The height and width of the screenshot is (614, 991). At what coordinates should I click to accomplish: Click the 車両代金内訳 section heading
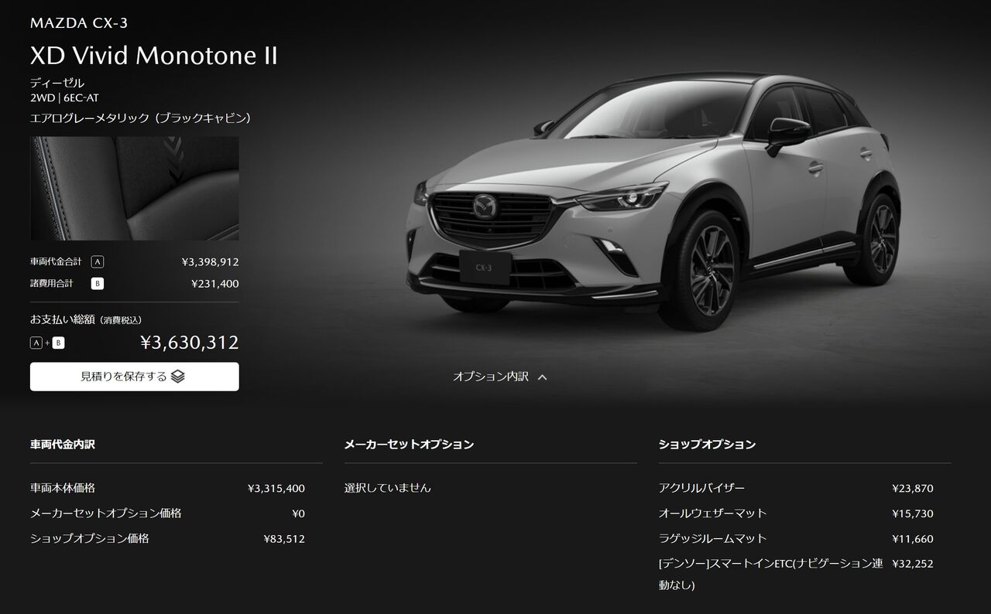tap(63, 445)
